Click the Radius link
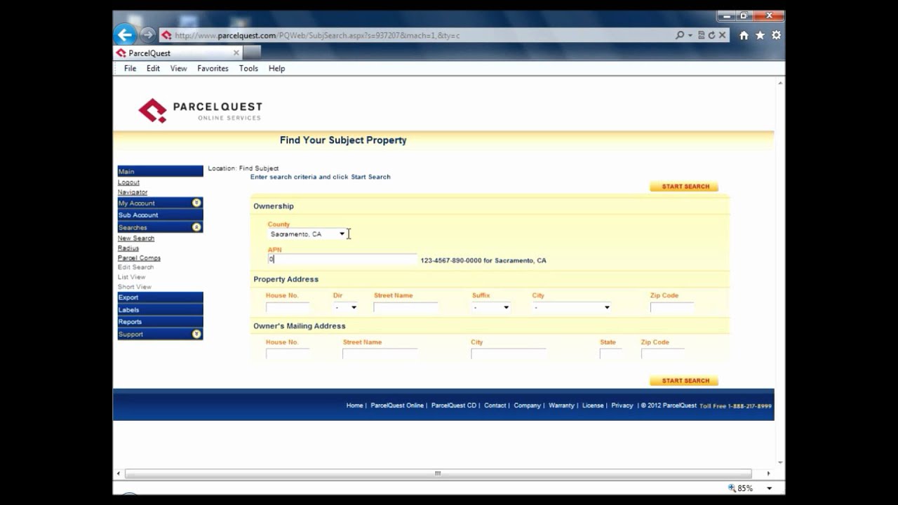 128,248
